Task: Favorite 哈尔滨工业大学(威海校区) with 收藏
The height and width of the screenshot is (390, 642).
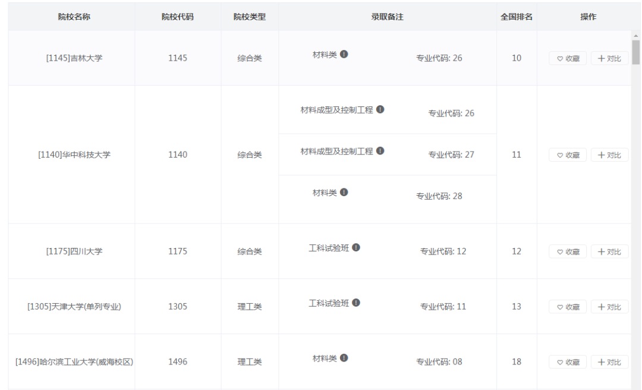Action: pos(568,362)
